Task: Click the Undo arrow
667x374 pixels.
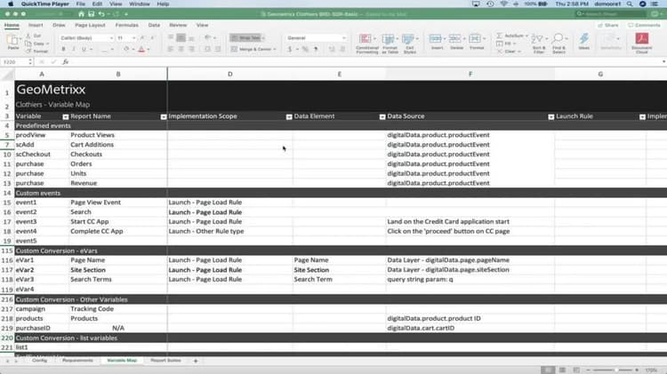Action: click(101, 14)
